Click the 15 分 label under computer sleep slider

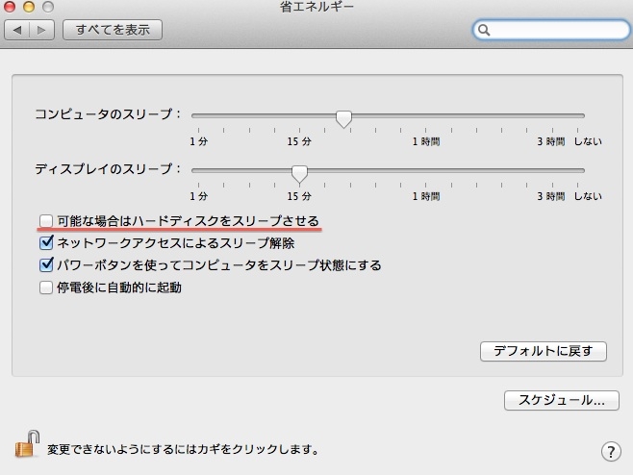[x=299, y=141]
